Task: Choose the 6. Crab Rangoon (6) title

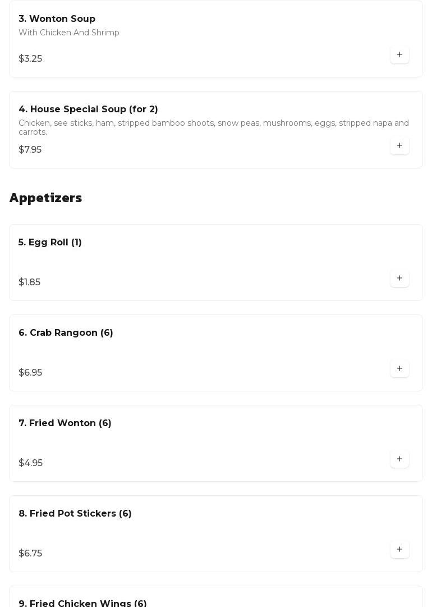Action: click(66, 333)
